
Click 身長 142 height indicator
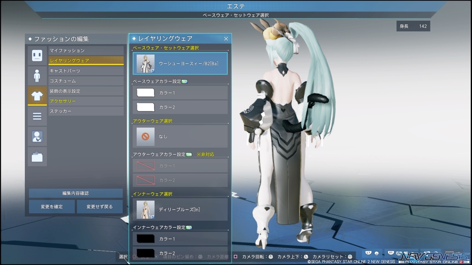[x=413, y=26]
